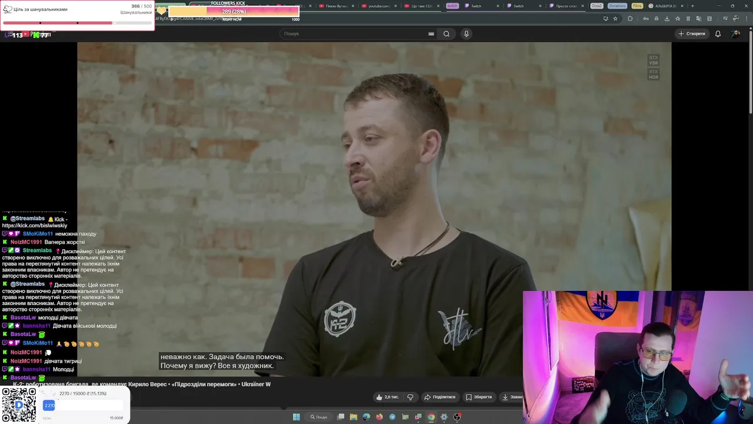This screenshot has width=753, height=424.
Task: Click the trash extension icon in toolbar
Action: [688, 18]
